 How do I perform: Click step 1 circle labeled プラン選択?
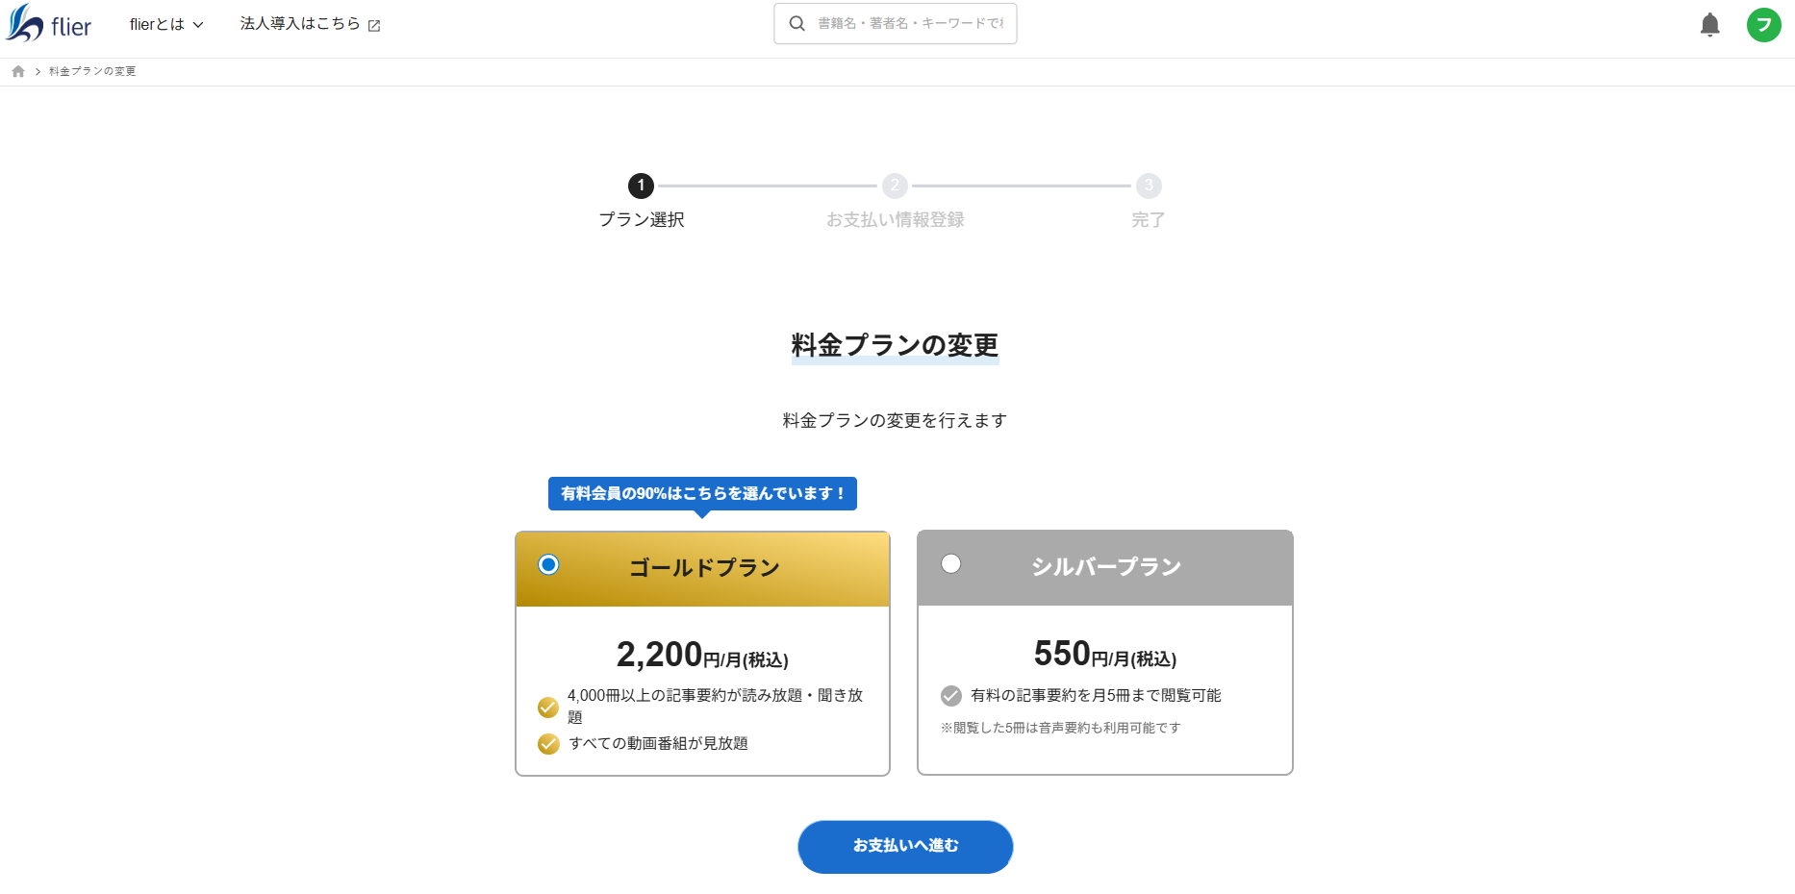pyautogui.click(x=641, y=186)
